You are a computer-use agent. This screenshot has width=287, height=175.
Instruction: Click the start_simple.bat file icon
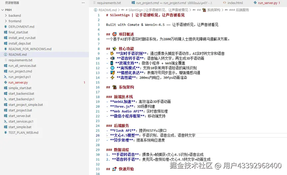6,127
